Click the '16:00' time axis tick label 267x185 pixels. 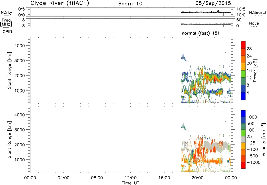click(x=164, y=178)
